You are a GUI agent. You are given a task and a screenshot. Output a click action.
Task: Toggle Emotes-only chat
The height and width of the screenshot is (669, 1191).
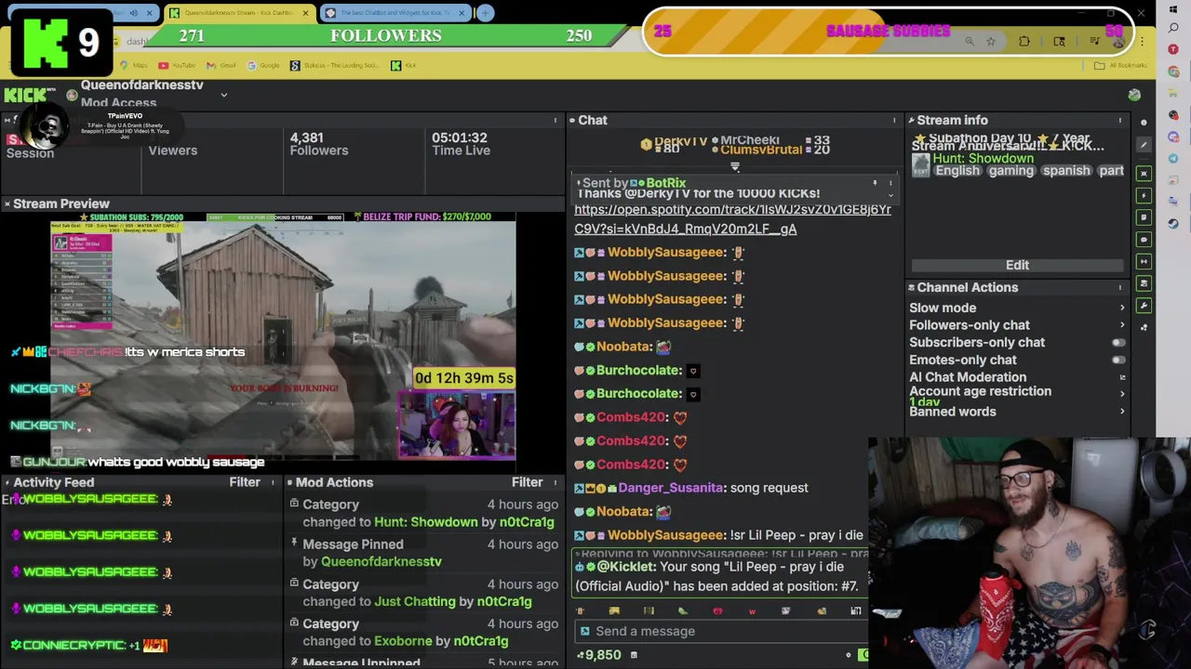[x=1117, y=361]
